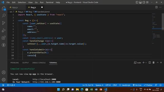The width and height of the screenshot is (164, 92).
Task: Kill terminal with trash icon
Action: click(153, 62)
